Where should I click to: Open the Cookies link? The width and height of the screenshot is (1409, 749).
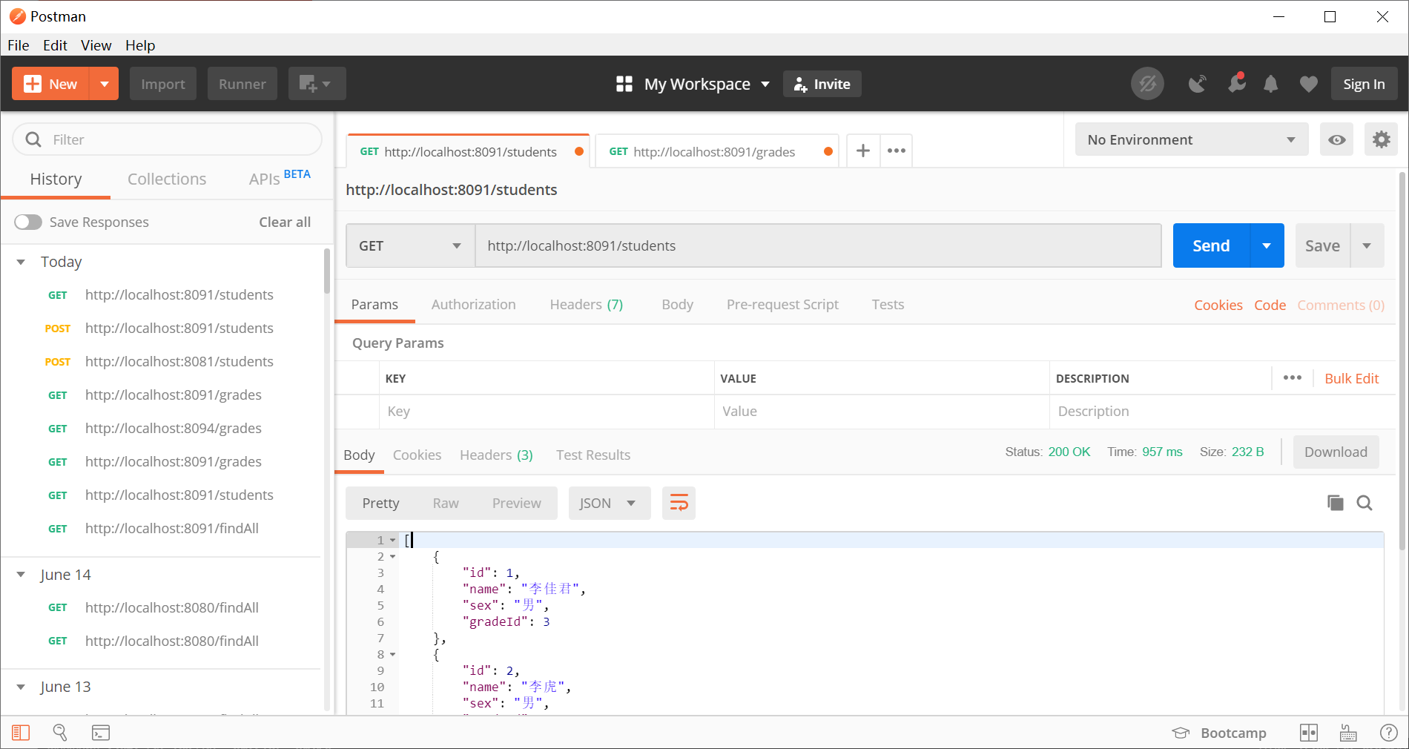[x=1218, y=305]
